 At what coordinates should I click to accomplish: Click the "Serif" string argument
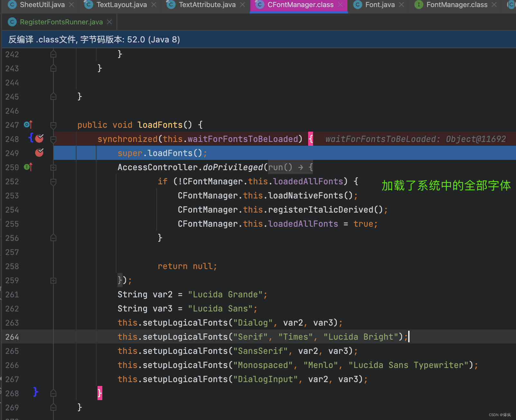coord(250,337)
